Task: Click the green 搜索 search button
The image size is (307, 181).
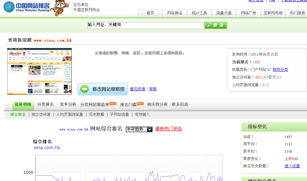Action: (x=216, y=25)
